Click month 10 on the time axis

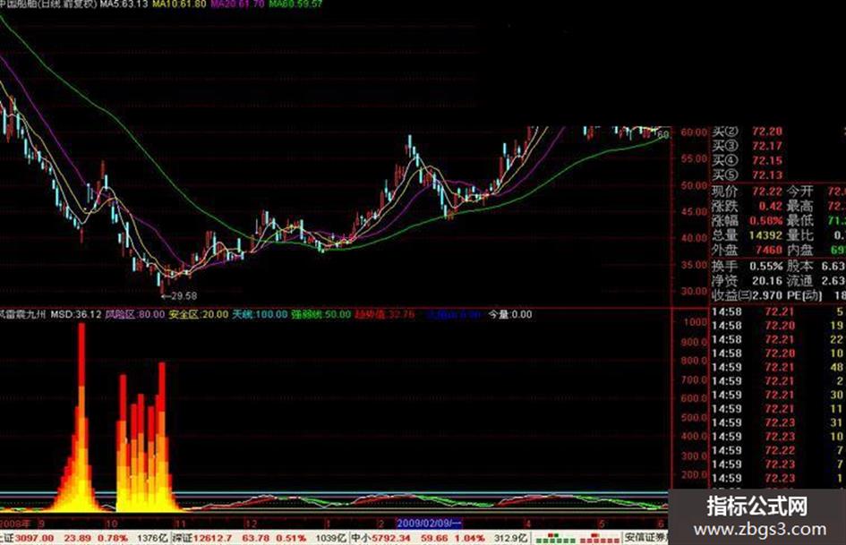pos(111,524)
